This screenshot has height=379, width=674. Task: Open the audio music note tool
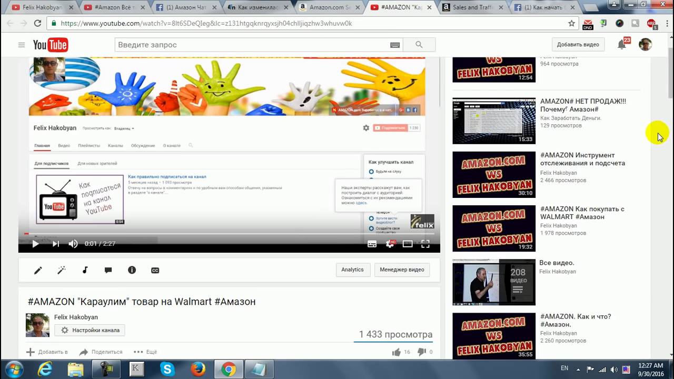(85, 270)
